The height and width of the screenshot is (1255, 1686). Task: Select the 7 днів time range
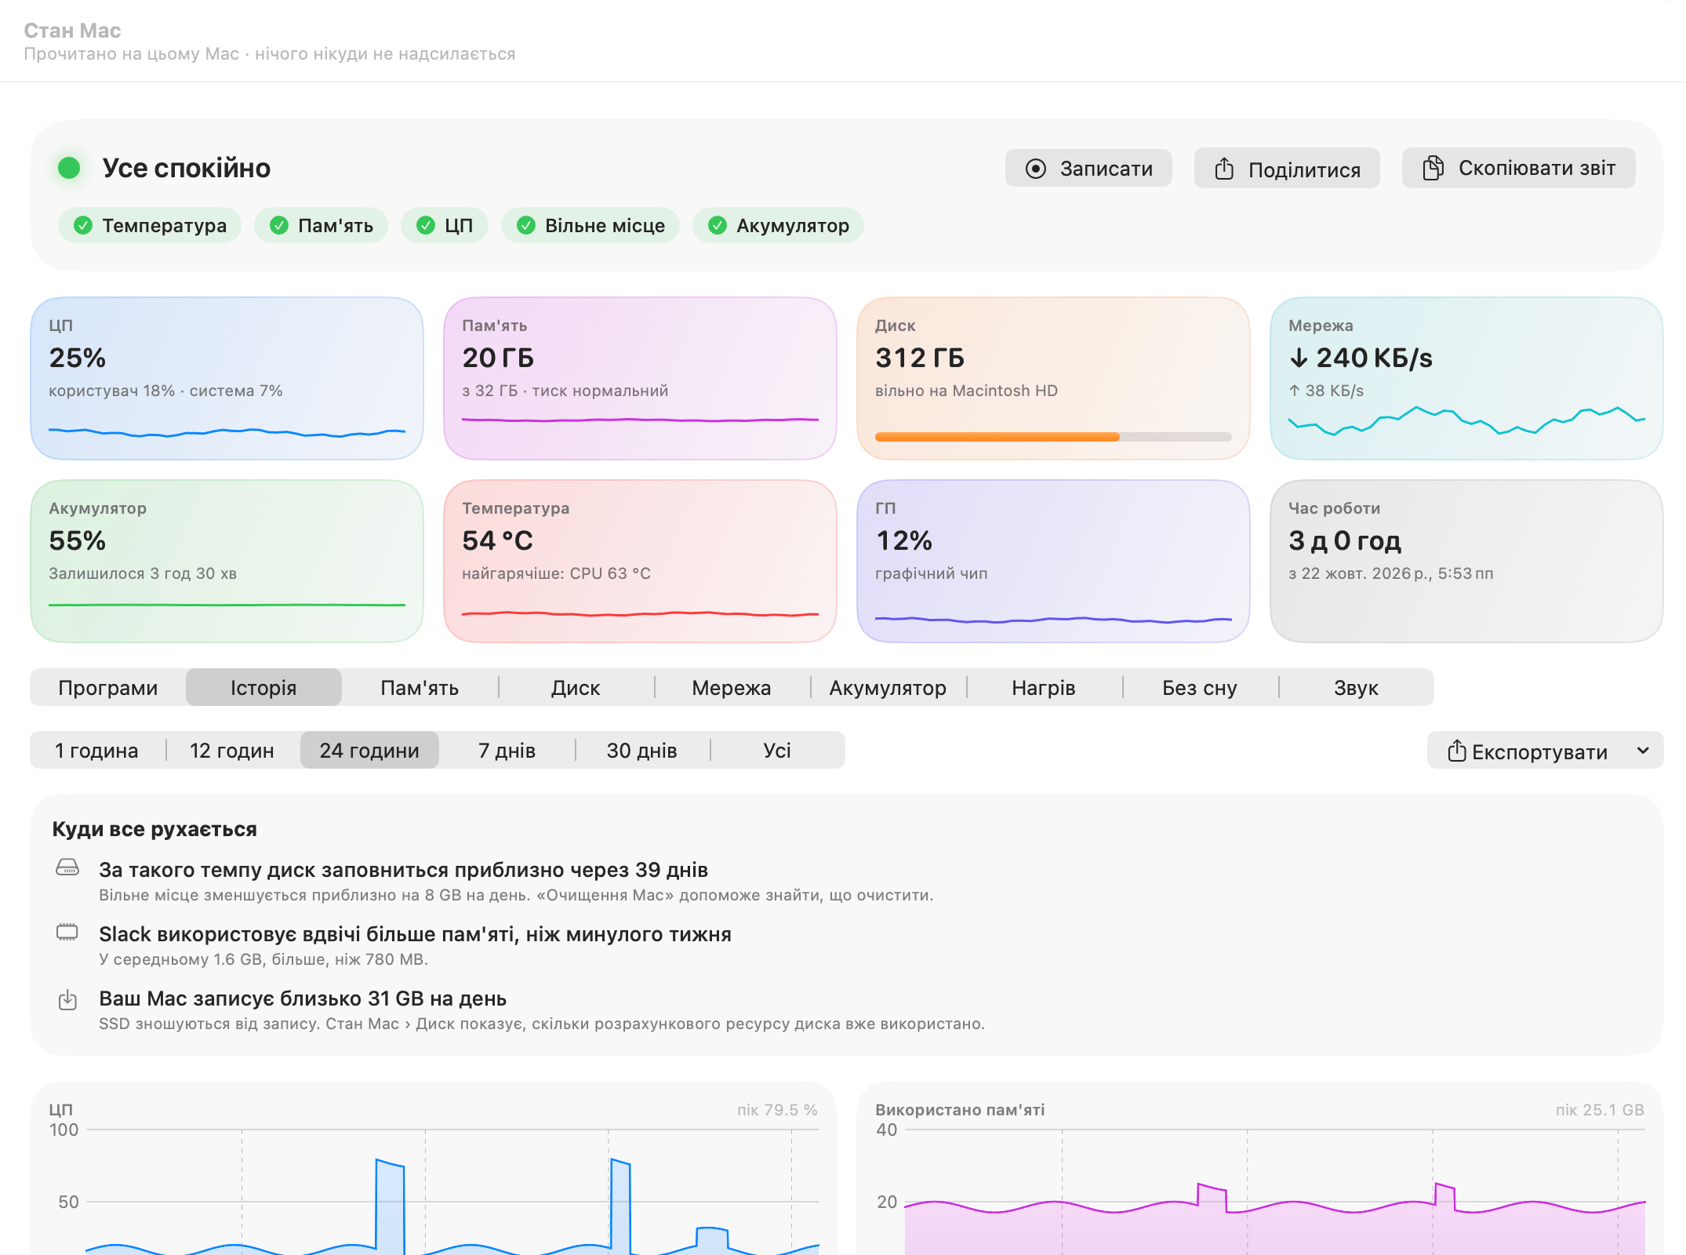tap(507, 751)
